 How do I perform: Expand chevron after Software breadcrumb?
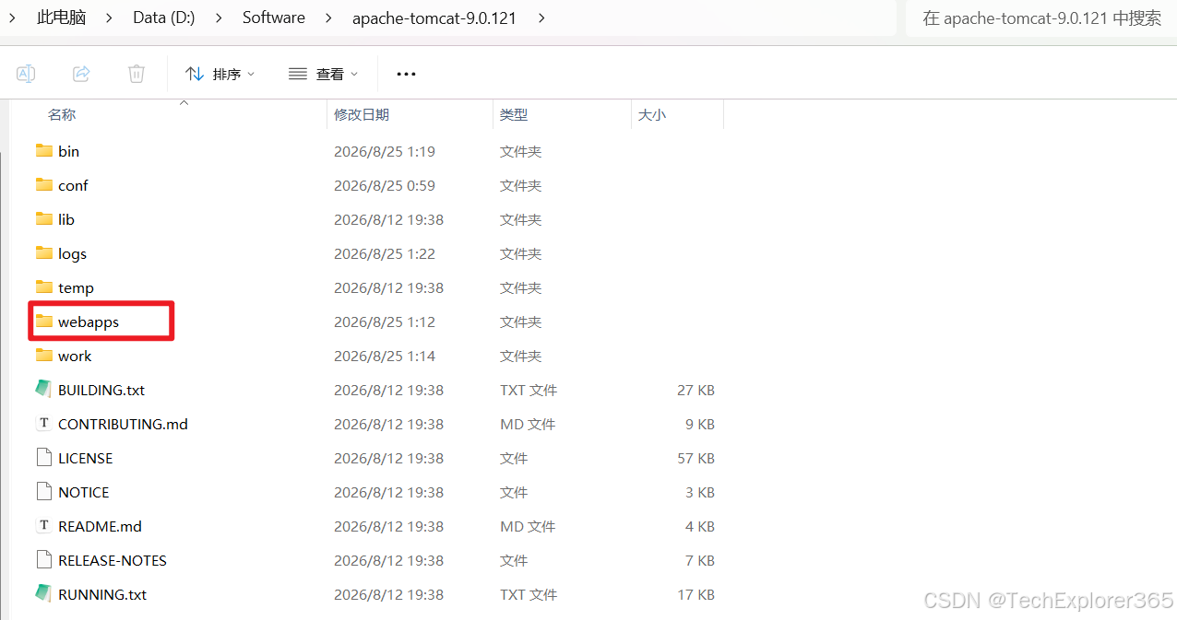[329, 18]
